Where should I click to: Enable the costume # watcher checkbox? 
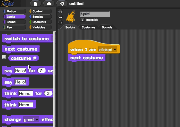coord(4,57)
